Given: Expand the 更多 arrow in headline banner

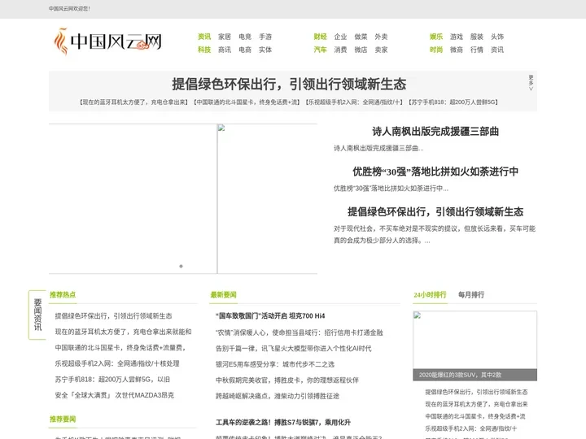Looking at the screenshot, I should [531, 83].
